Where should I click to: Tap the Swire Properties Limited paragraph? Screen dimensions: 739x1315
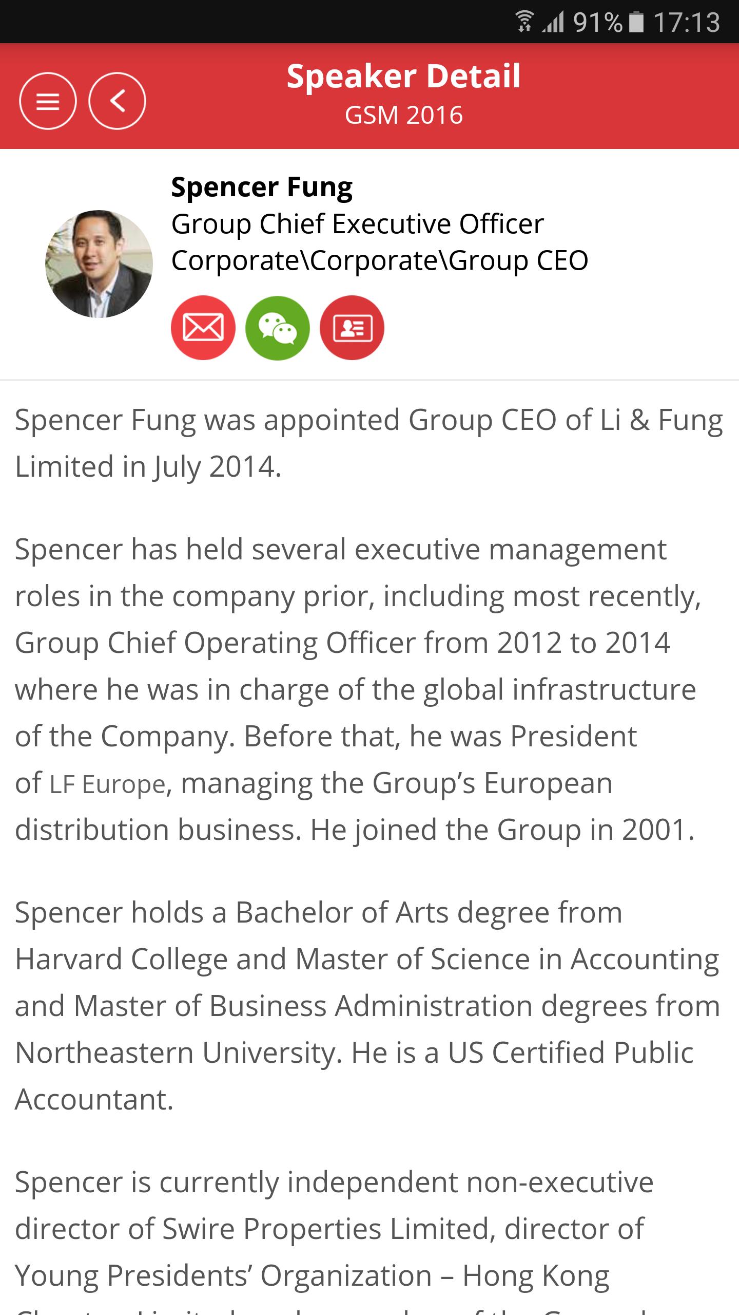pos(334,1238)
